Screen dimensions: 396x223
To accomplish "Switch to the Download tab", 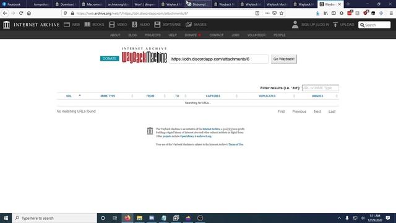I will point(66,4).
